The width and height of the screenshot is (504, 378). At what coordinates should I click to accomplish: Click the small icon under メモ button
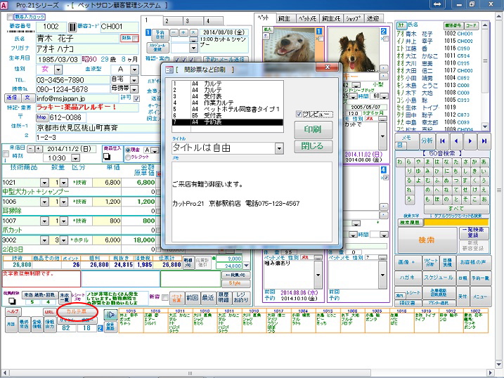point(400,145)
